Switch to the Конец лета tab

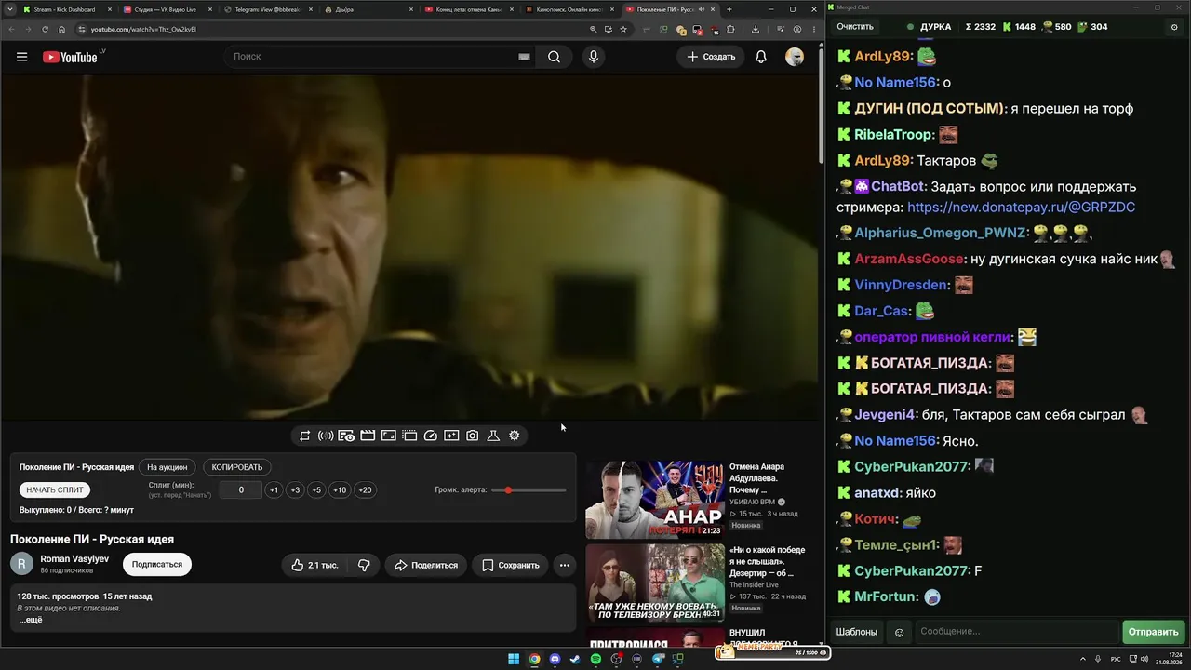pyautogui.click(x=469, y=9)
